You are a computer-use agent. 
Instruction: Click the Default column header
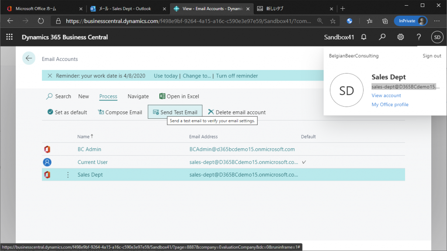coord(308,137)
